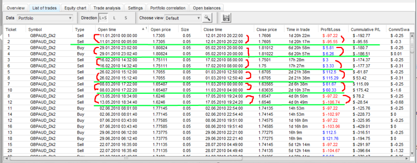The width and height of the screenshot is (417, 163).
Task: Click close time 11.03.2010 04:00:00
Action: coord(224,90)
